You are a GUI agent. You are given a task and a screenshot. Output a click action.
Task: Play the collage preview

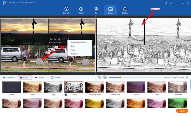pos(100,77)
